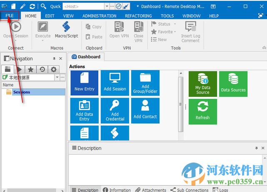Screen dimensions: 267x192
Task: Click the new document icon in title bar
Action: [13, 7]
